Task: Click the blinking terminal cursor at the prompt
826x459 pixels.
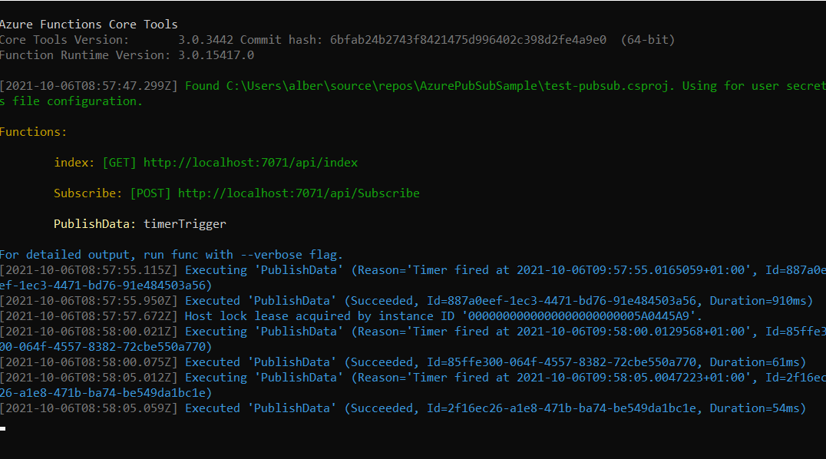Action: tap(3, 428)
